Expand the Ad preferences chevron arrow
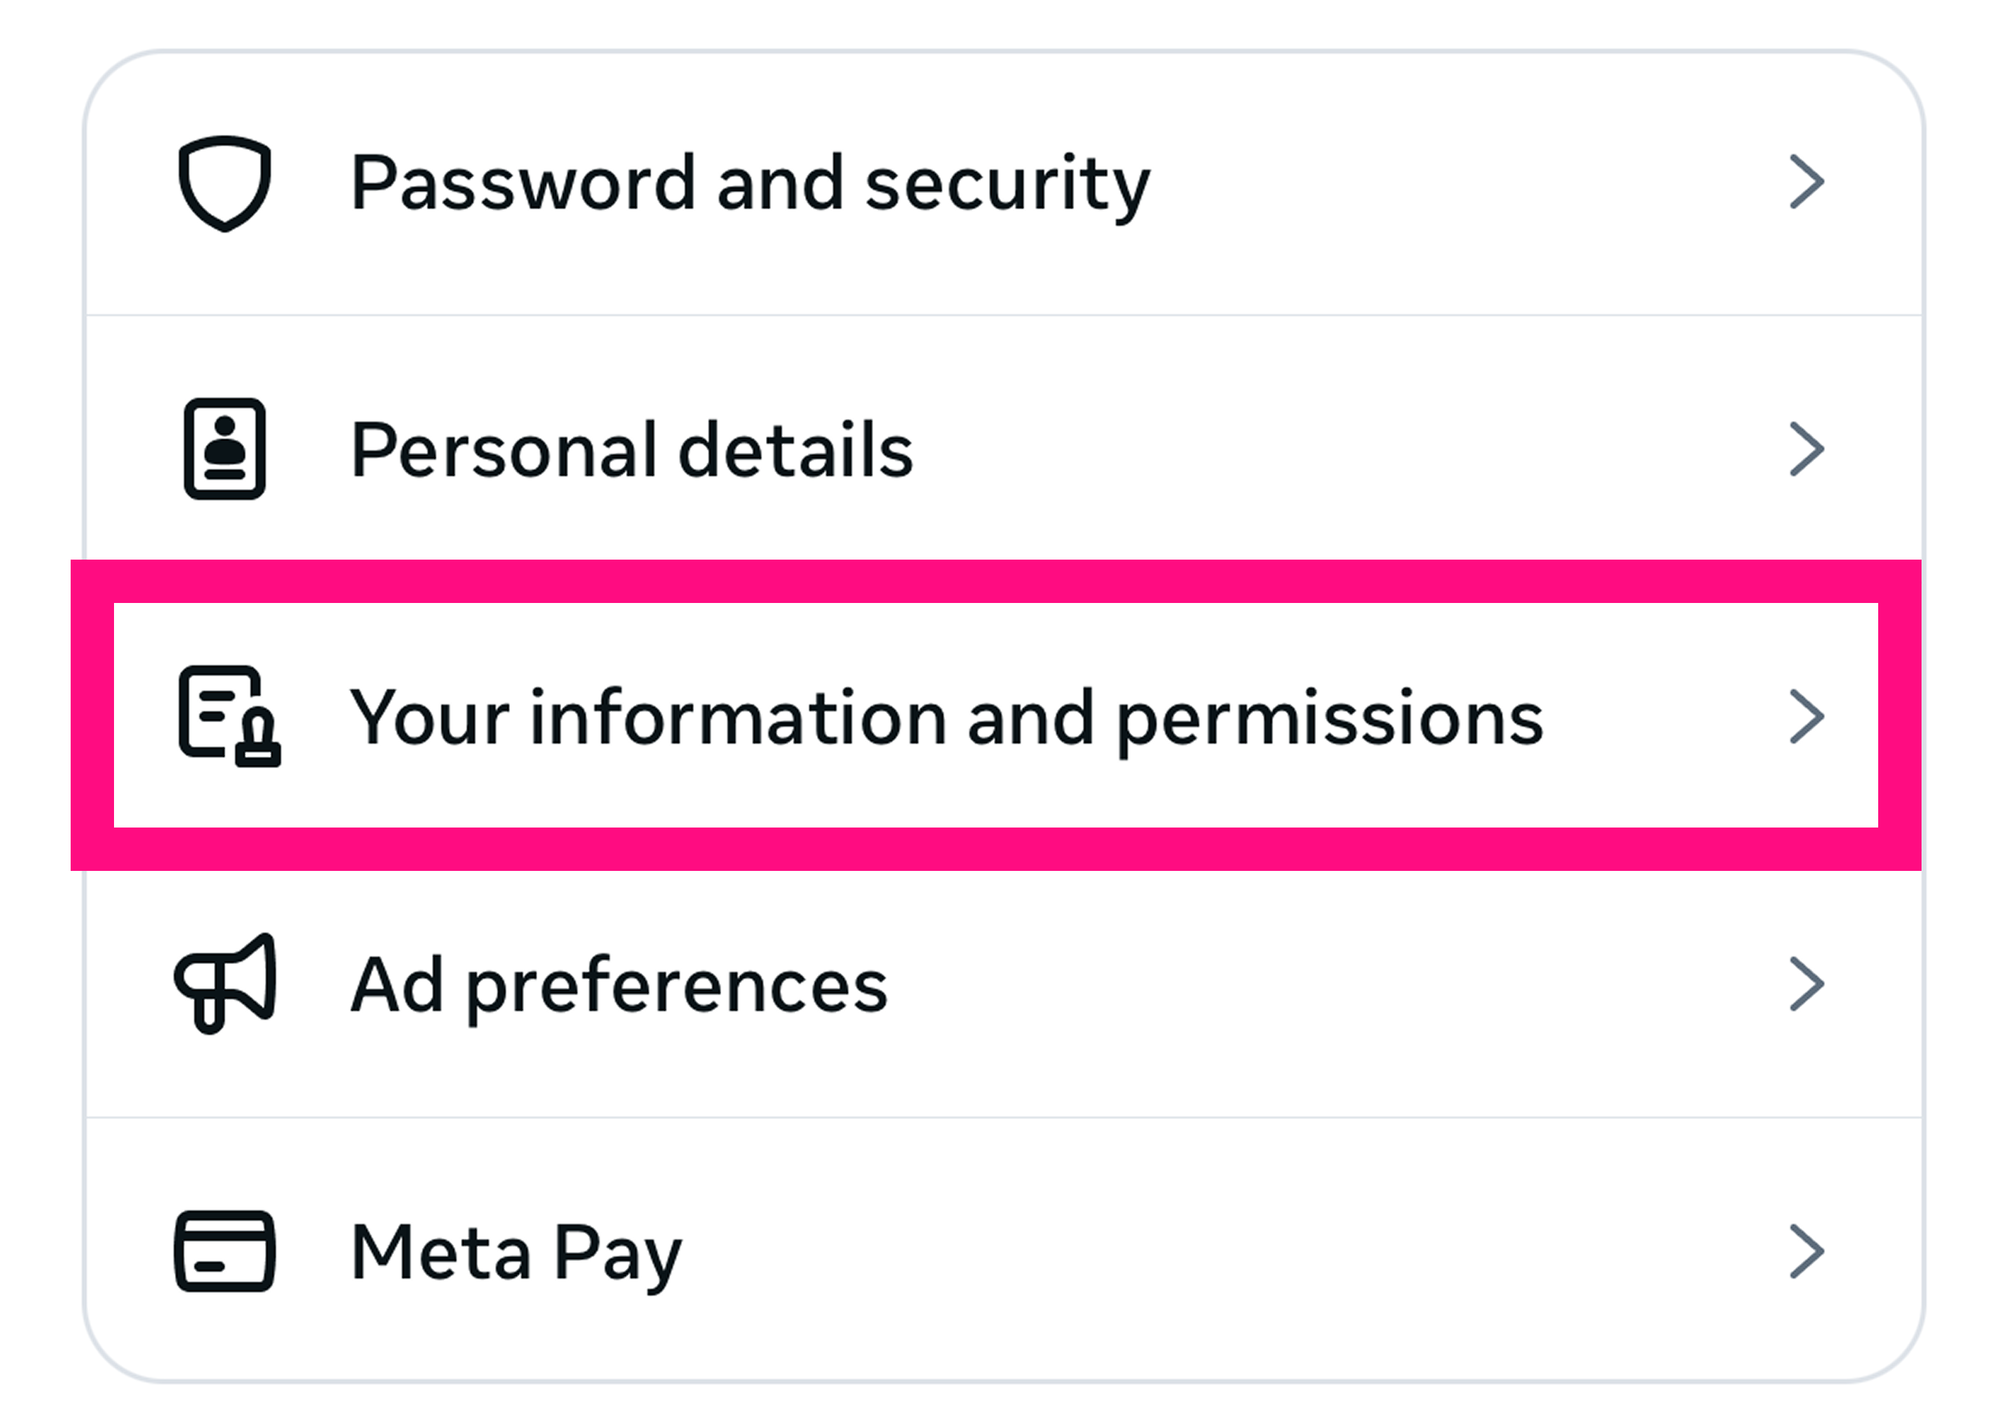The width and height of the screenshot is (2016, 1427). coord(1807,984)
